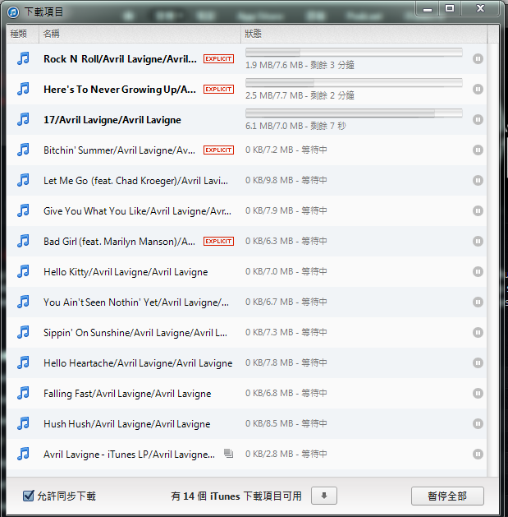The image size is (508, 517).
Task: Pause the Sippin' On Sunshine download
Action: (478, 332)
